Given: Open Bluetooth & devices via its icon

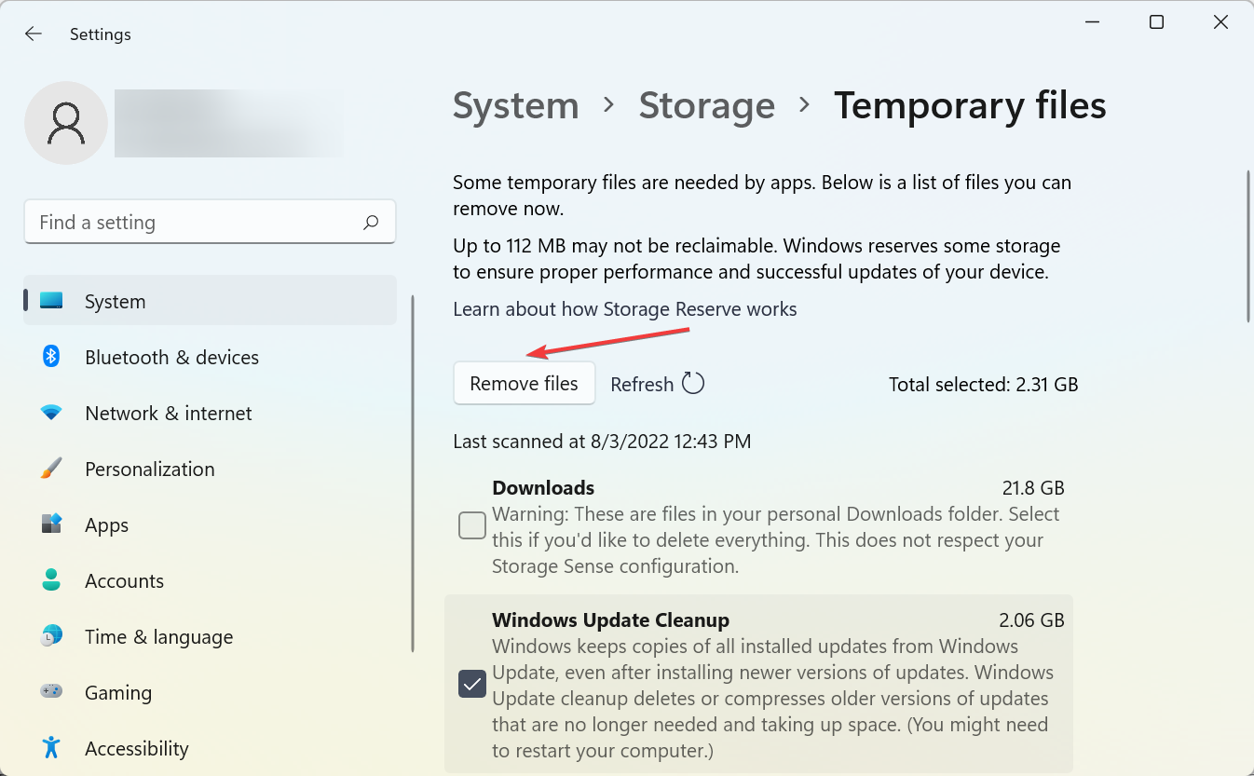Looking at the screenshot, I should point(51,357).
